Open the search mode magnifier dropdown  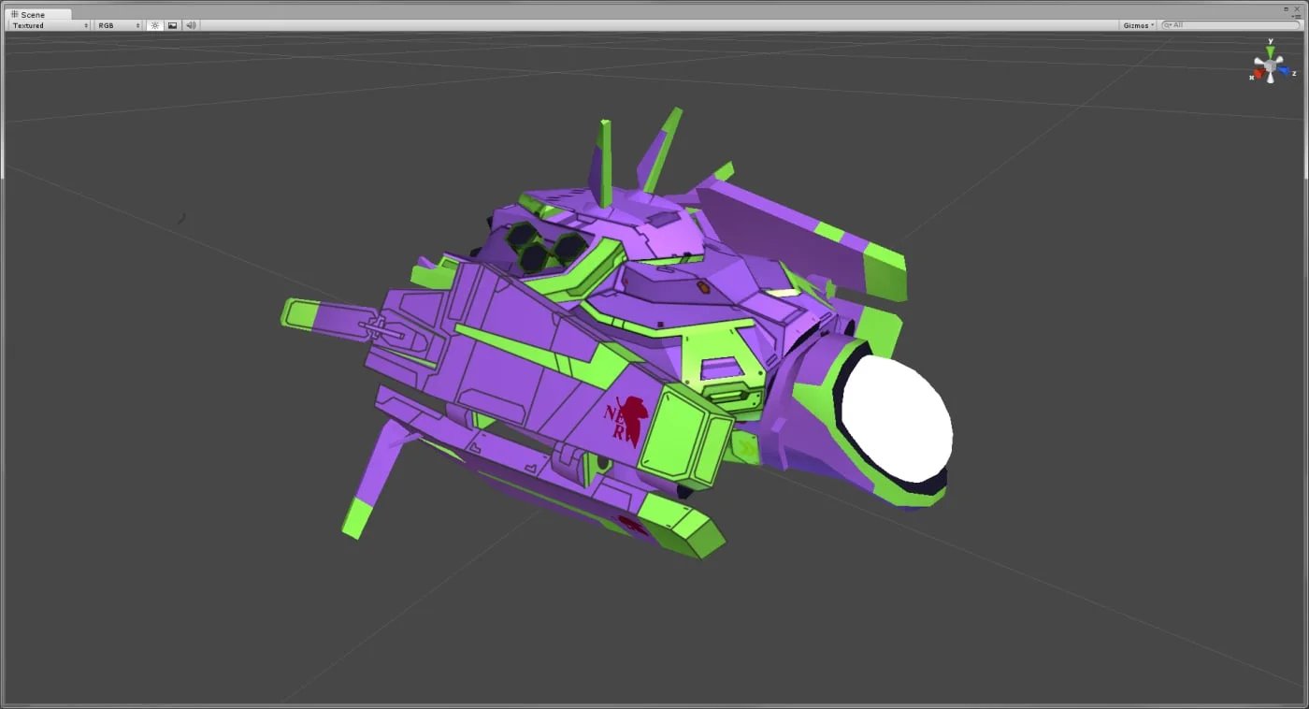[x=1167, y=25]
